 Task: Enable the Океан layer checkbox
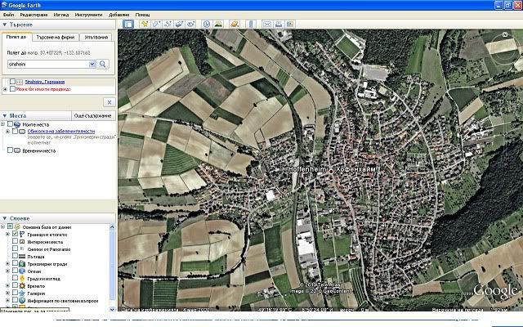click(x=16, y=272)
